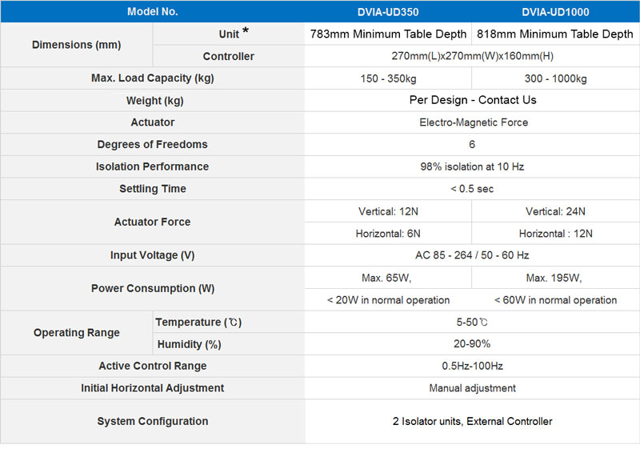The image size is (640, 449).
Task: Select the Horizontal: 6N force cell
Action: coord(388,234)
